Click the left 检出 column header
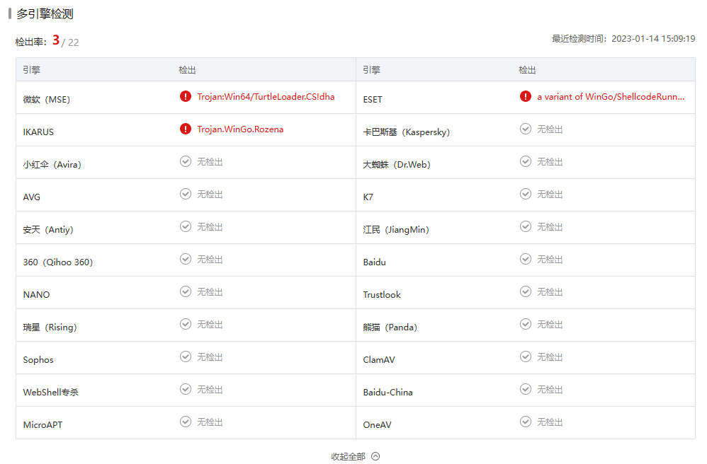The width and height of the screenshot is (707, 464). (x=187, y=70)
